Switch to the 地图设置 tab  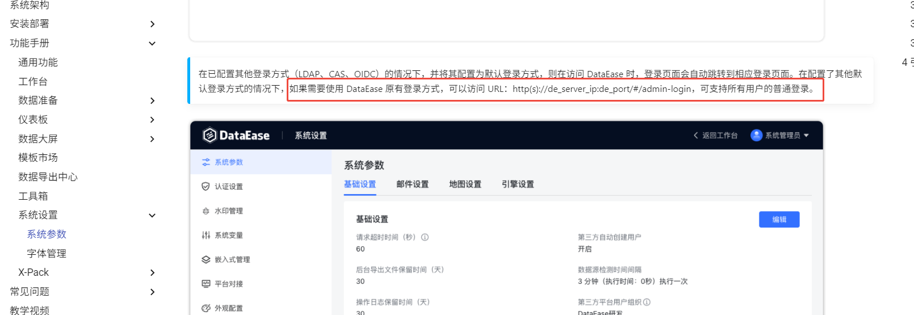[466, 184]
